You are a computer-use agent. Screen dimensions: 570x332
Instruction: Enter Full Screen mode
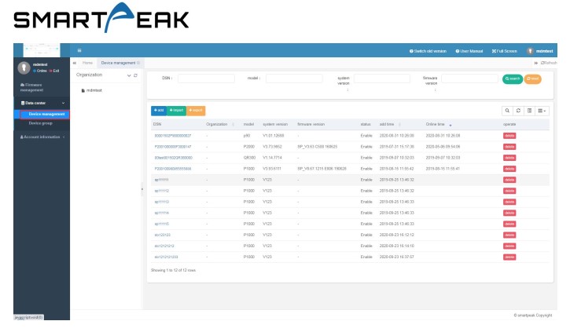(505, 51)
